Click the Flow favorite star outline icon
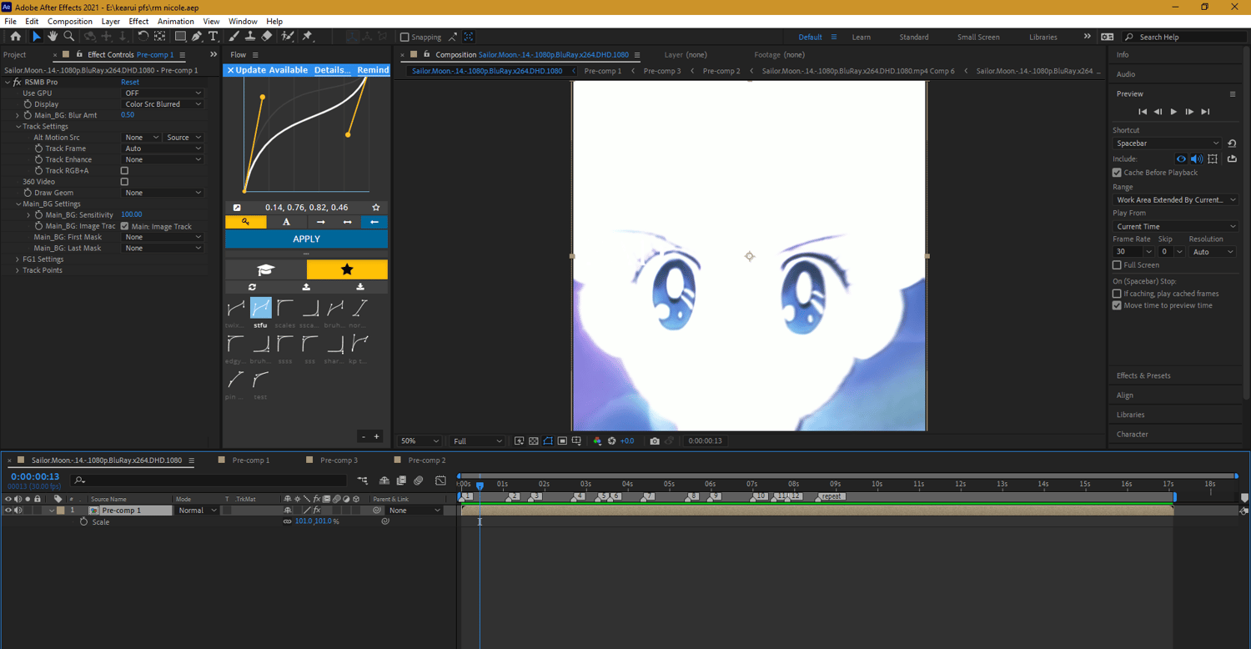 (376, 207)
